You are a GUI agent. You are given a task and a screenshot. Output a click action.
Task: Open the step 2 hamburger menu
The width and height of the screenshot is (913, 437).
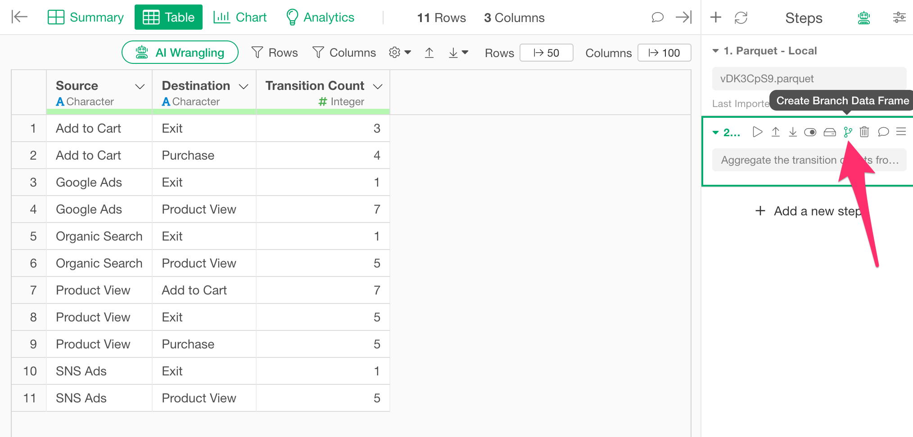click(x=901, y=132)
